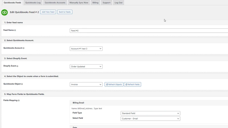Click the Back to Feeds button
This screenshot has height=128, width=228.
pos(65,12)
